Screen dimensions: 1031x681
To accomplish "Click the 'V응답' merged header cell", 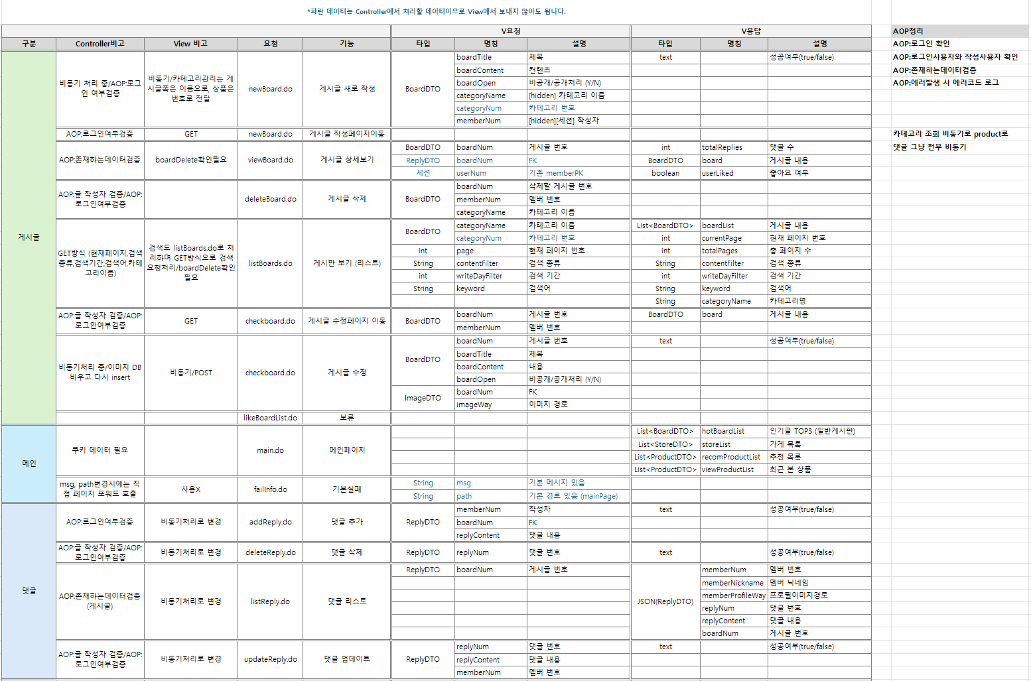I will pos(751,31).
